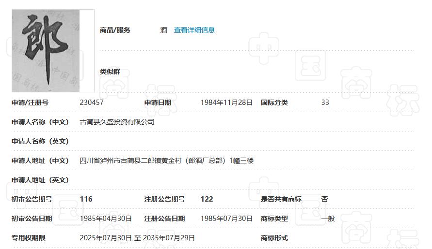Click the 申请人名称（英文） label

click(x=40, y=141)
